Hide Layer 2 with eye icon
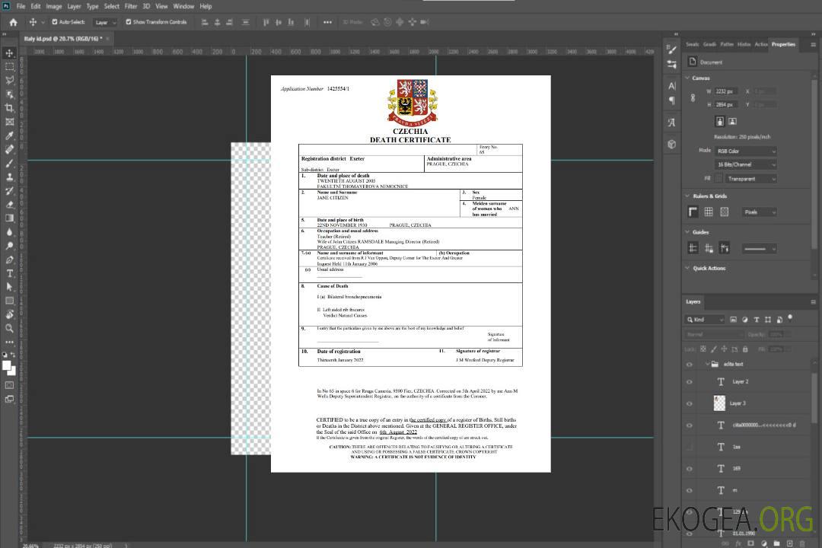This screenshot has height=548, width=822. [690, 382]
